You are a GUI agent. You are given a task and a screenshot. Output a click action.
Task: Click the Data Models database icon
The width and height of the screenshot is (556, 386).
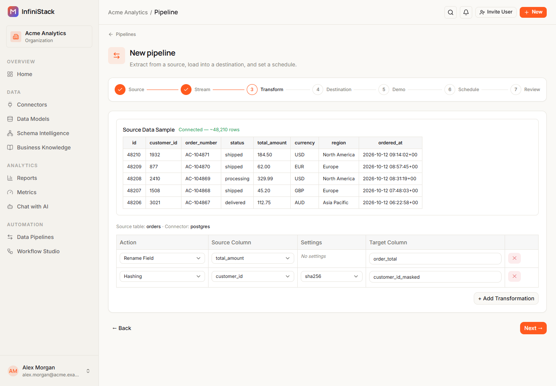(10, 119)
